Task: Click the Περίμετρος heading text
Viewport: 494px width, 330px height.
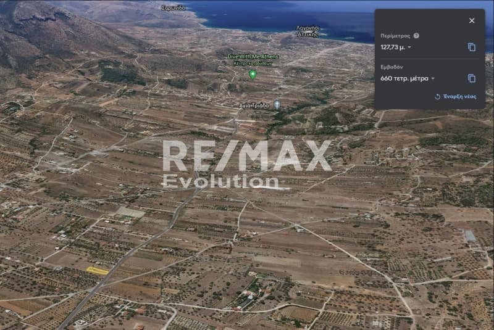Action: (395, 36)
